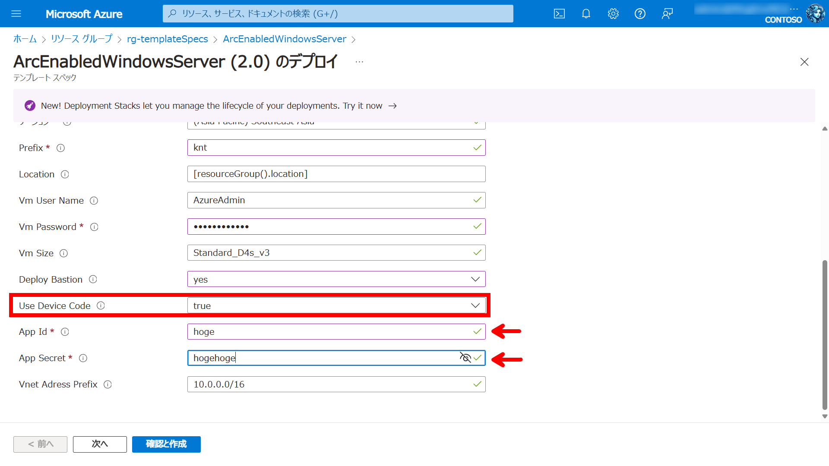Open the portal settings gear
Viewport: 829px width, 466px height.
tap(613, 14)
